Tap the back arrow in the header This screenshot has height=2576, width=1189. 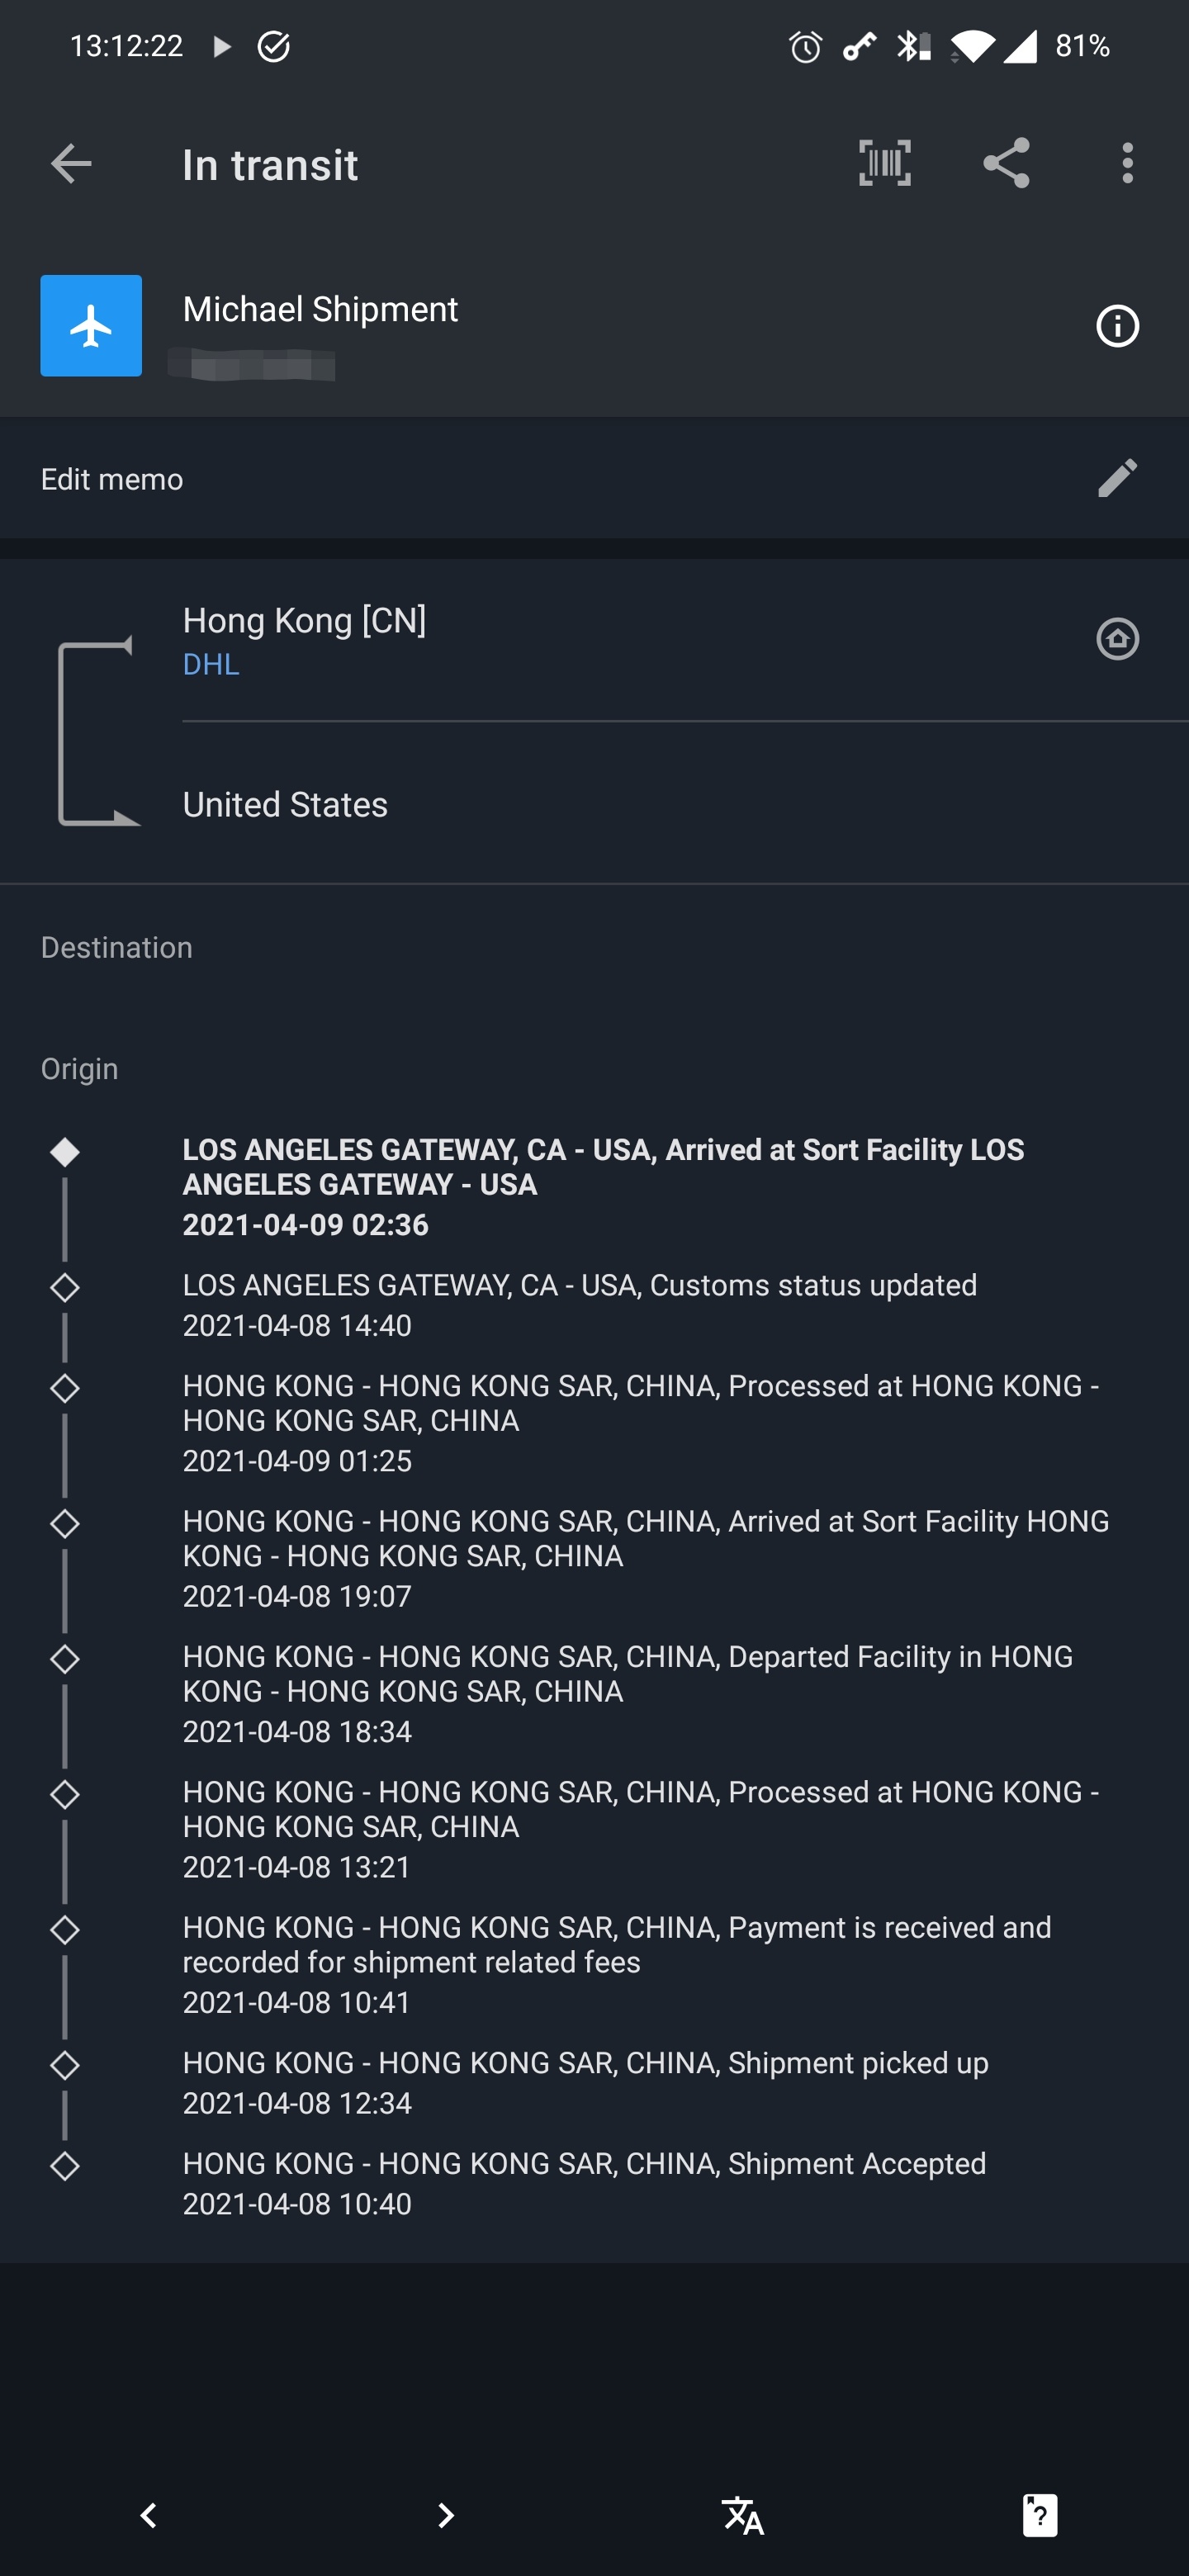pyautogui.click(x=71, y=164)
